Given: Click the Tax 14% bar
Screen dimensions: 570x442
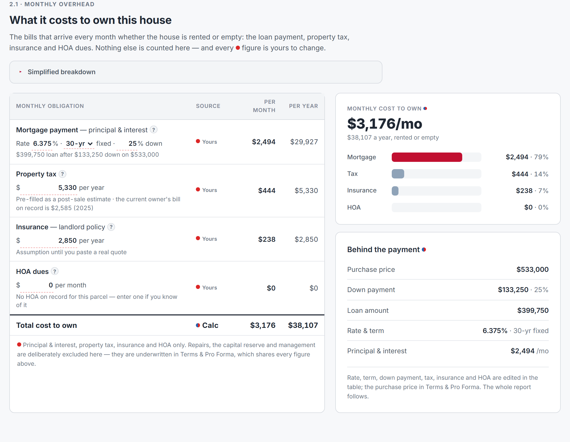Looking at the screenshot, I should point(398,174).
